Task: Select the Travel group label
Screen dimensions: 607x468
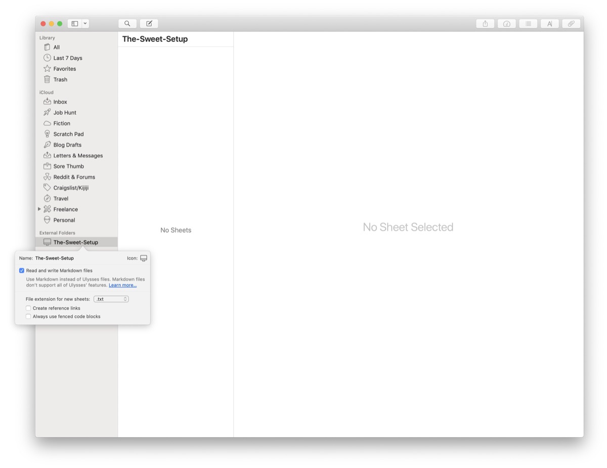Action: coord(61,198)
